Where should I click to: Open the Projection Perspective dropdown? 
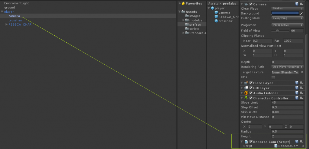[287, 25]
